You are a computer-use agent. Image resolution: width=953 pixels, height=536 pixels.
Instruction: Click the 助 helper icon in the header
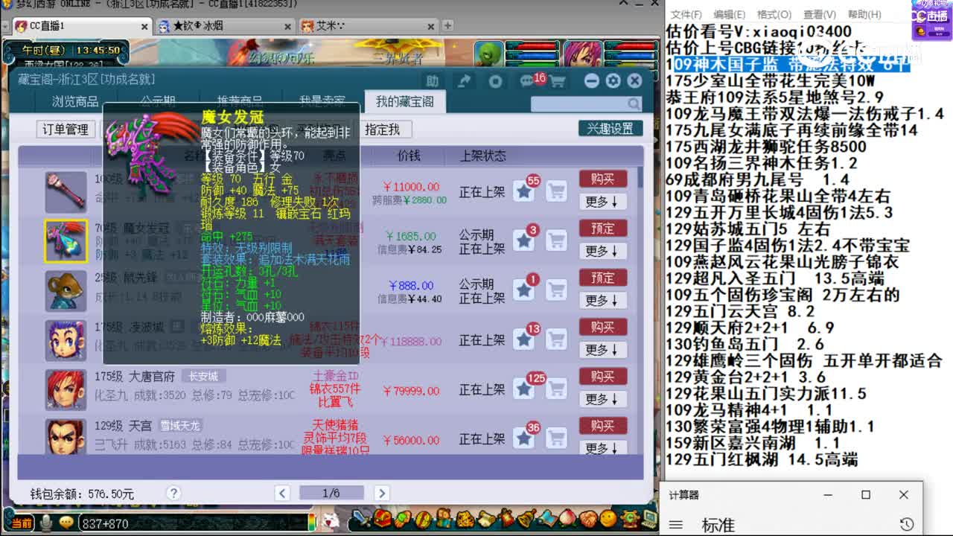coord(432,80)
